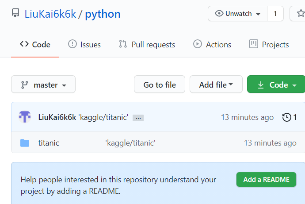Viewport: 305px width, 204px height.
Task: Expand commit details ellipsis button
Action: tap(138, 118)
